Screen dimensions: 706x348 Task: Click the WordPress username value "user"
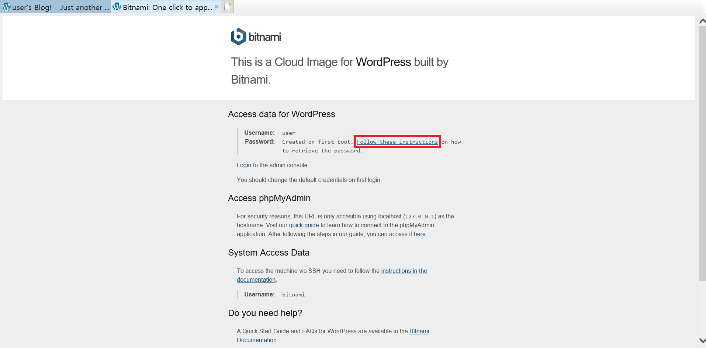coord(288,133)
